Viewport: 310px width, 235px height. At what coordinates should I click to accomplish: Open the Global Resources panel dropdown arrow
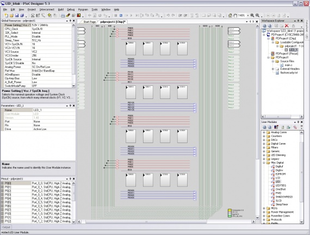67,21
